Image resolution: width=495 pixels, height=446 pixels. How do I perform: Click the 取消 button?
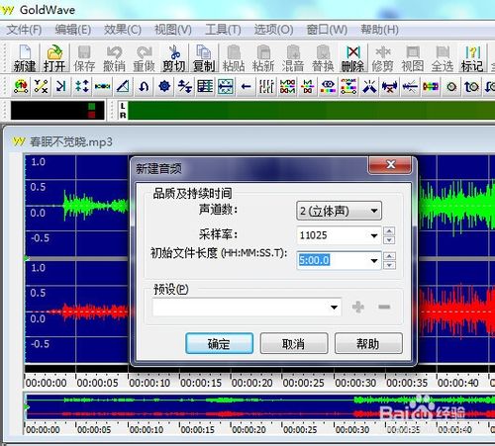[294, 343]
